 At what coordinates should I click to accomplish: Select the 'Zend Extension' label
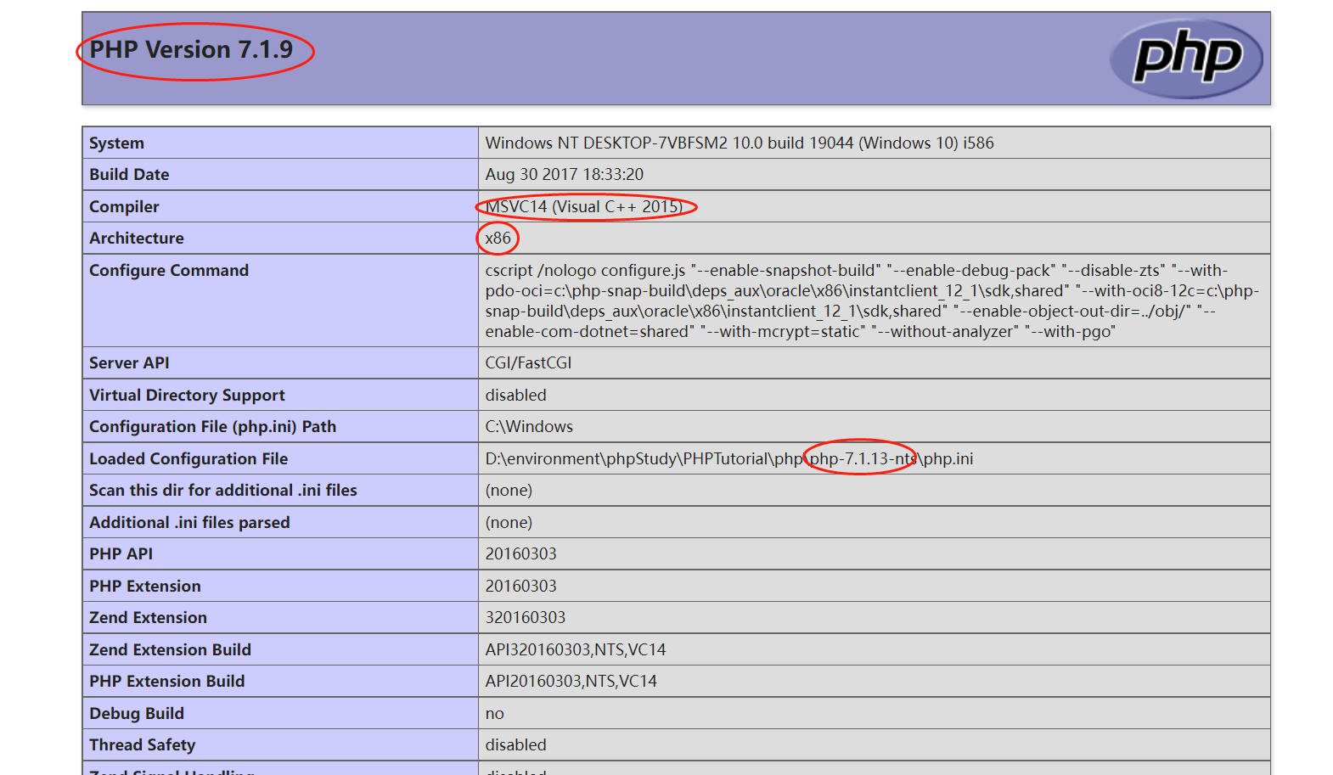(148, 618)
